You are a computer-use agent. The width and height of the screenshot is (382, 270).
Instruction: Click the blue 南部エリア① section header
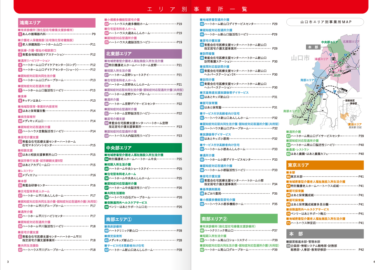[x=143, y=219]
